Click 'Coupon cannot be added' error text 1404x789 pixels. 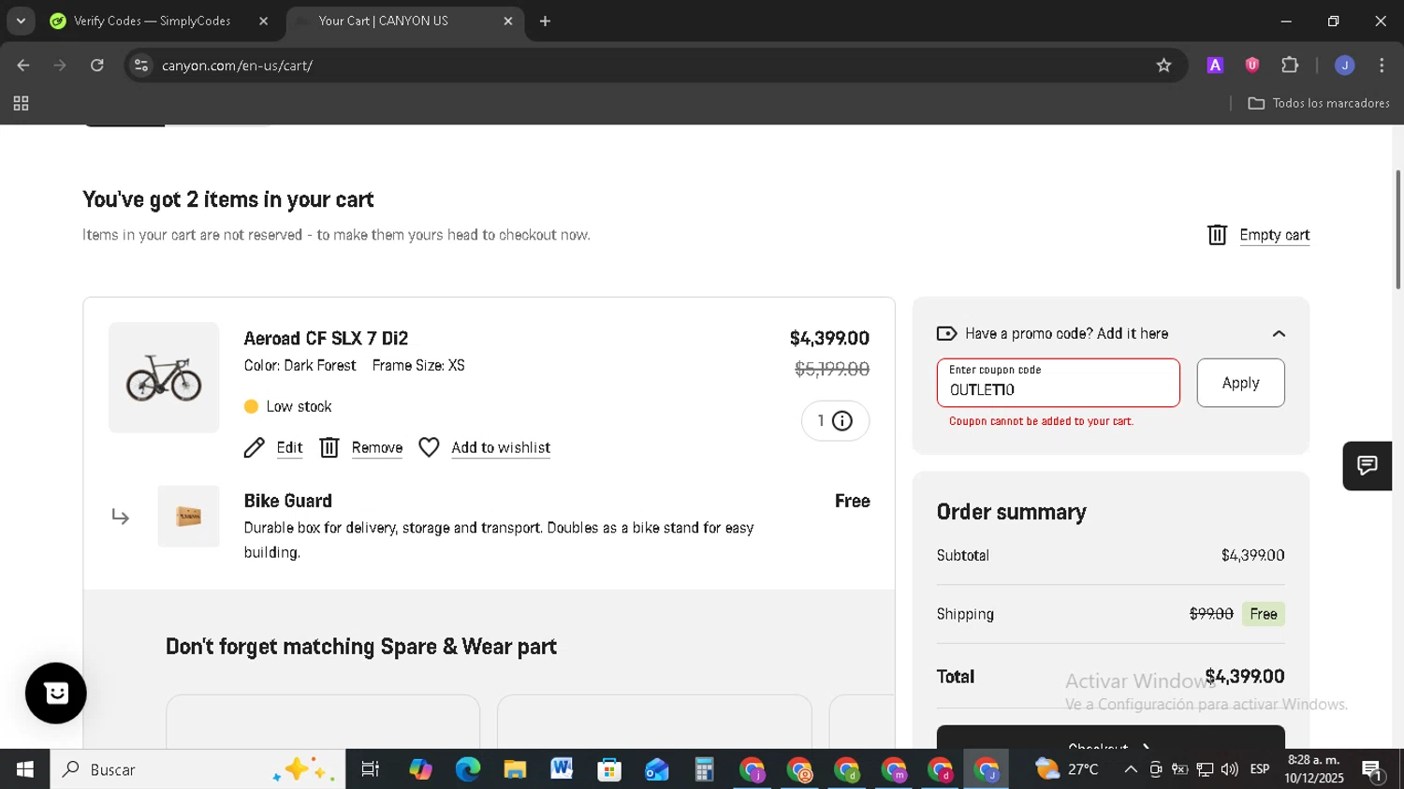pyautogui.click(x=1041, y=421)
